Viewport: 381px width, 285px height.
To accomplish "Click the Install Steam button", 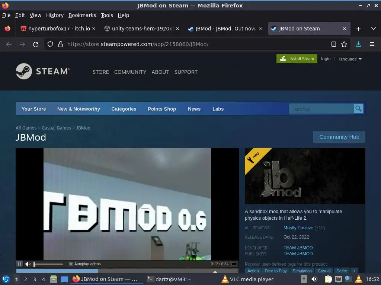I will click(297, 59).
